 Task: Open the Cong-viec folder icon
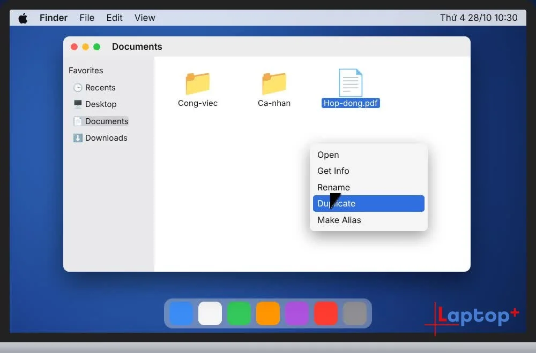tap(198, 83)
